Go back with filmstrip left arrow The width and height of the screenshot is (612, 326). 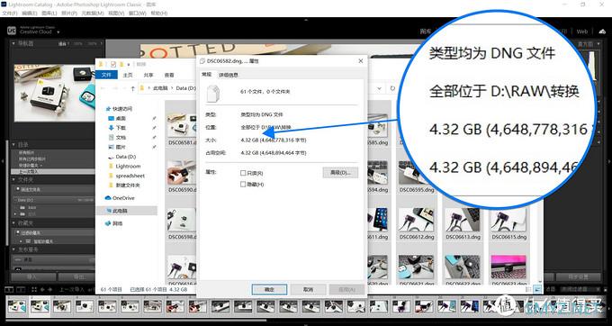(43, 290)
